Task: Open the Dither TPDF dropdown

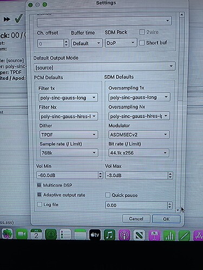Action: [69, 134]
